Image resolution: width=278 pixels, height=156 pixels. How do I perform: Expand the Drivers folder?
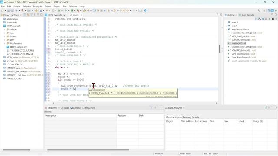pos(5,36)
